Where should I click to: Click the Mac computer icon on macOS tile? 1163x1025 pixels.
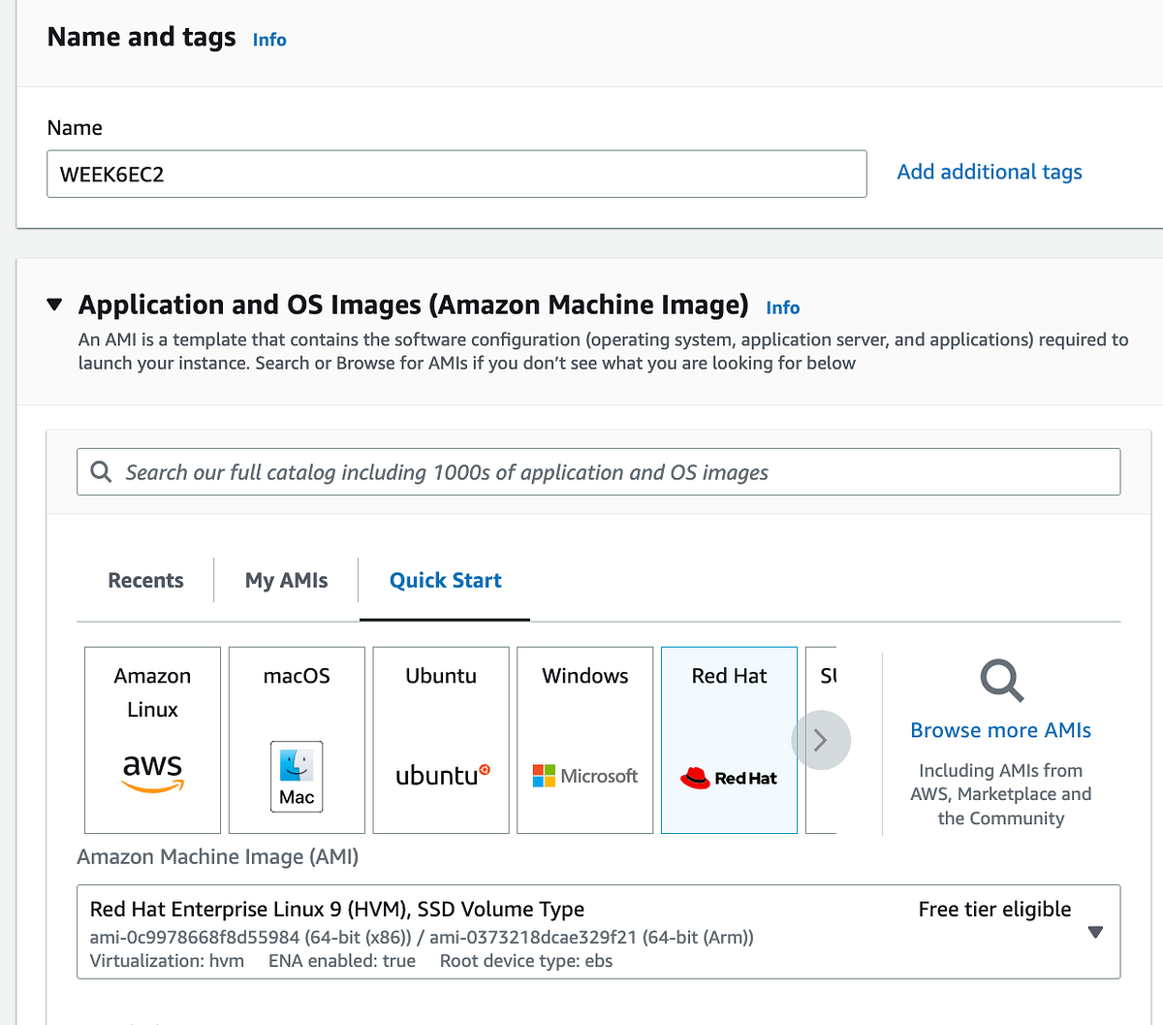coord(296,774)
